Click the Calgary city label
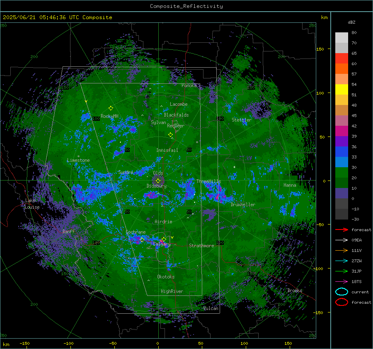 (162, 244)
